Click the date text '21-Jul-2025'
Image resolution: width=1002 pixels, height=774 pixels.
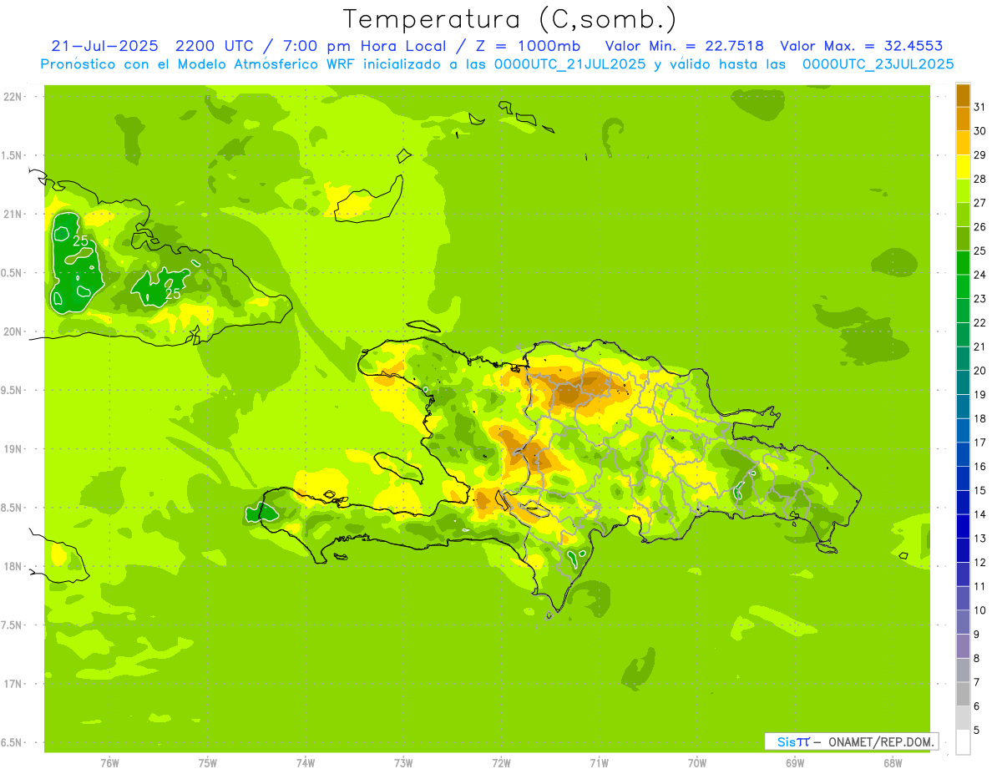pos(104,46)
